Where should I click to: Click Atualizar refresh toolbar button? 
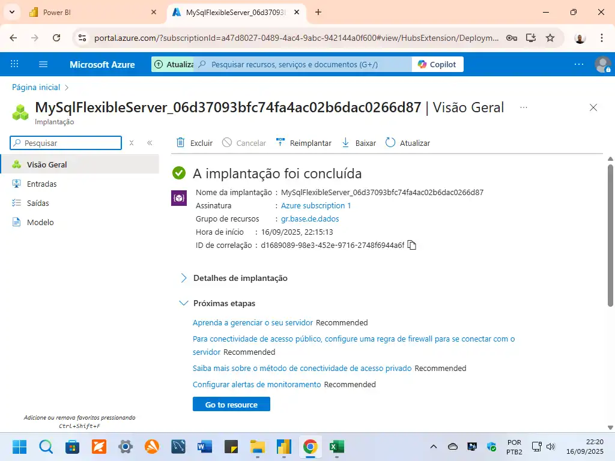[408, 143]
